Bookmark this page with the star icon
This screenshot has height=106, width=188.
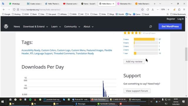142,9
